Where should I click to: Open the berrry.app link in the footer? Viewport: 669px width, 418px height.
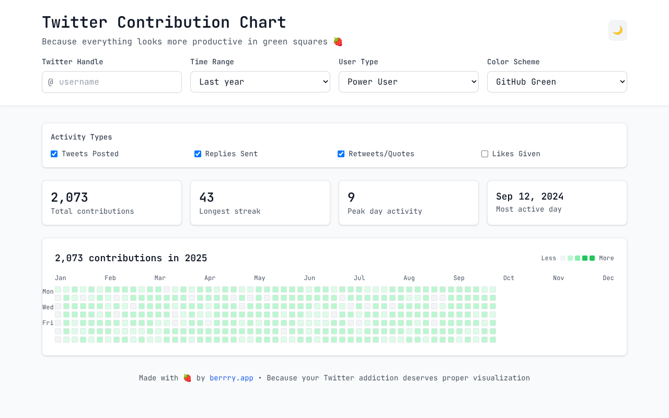231,377
